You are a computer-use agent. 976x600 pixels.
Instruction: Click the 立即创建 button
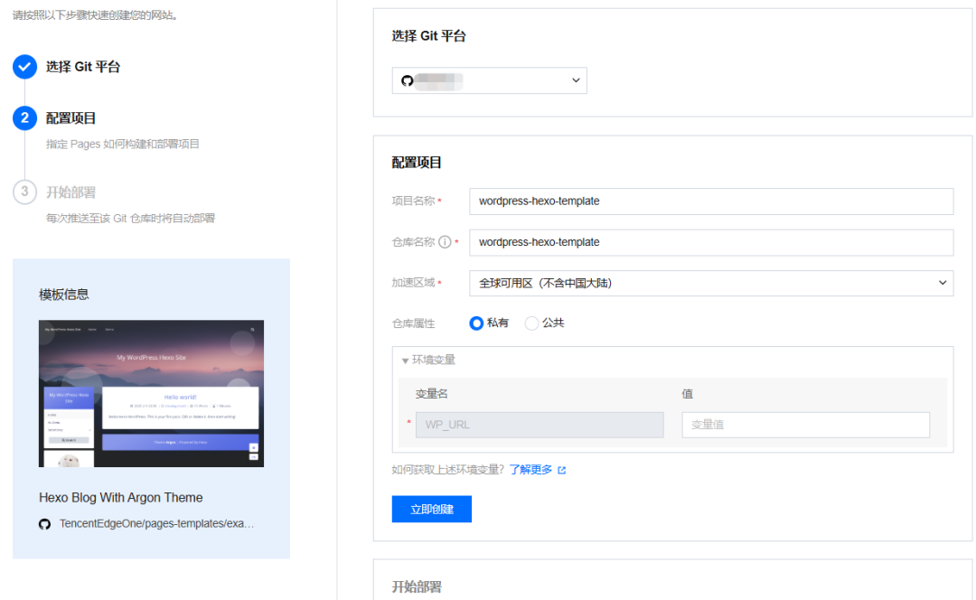click(x=432, y=509)
